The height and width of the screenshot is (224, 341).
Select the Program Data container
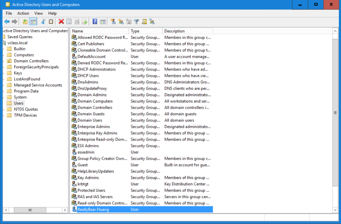pyautogui.click(x=26, y=91)
